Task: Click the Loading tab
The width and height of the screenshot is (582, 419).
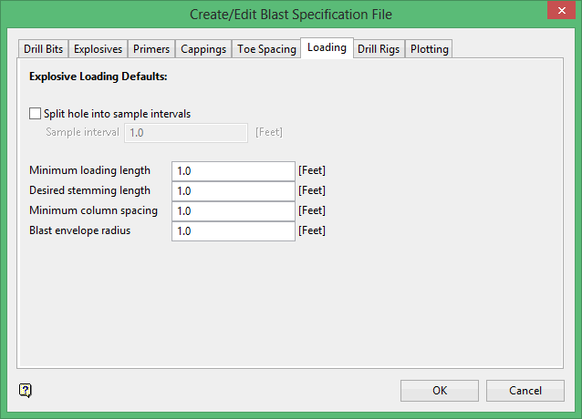Action: 327,47
